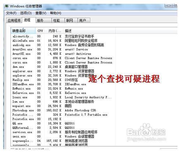Click the 本地会话管理器服务 description

pyautogui.click(x=79, y=102)
